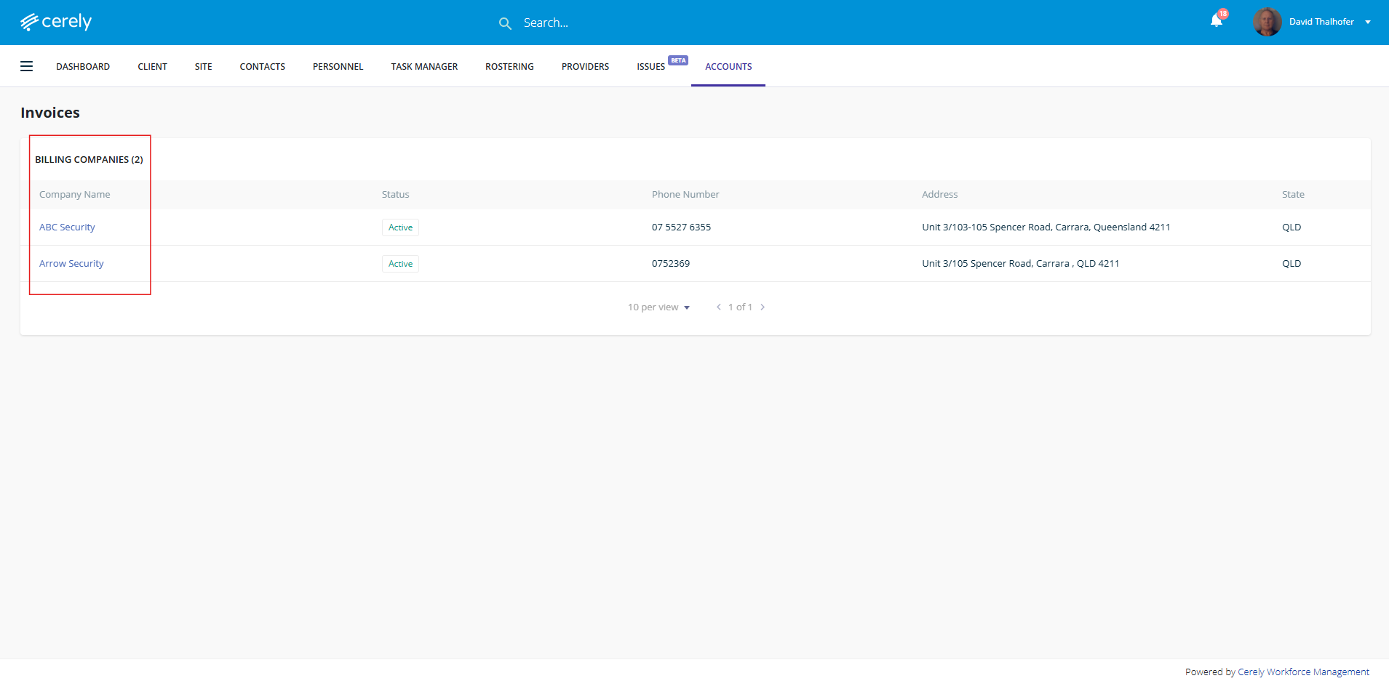The height and width of the screenshot is (681, 1389).
Task: Open the 10 per view dropdown
Action: 658,307
